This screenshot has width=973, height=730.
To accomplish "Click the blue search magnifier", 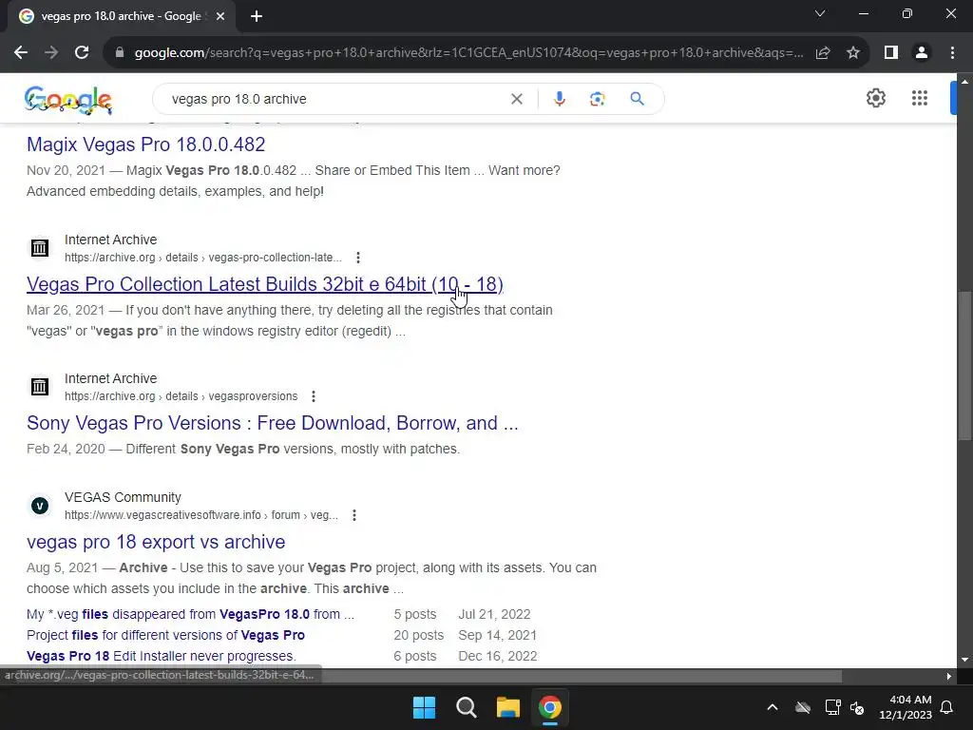I will point(637,99).
